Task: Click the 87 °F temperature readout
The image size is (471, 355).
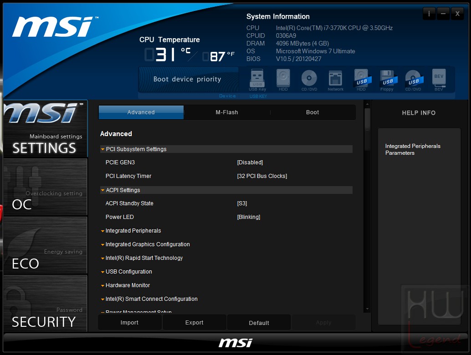Action: point(218,56)
